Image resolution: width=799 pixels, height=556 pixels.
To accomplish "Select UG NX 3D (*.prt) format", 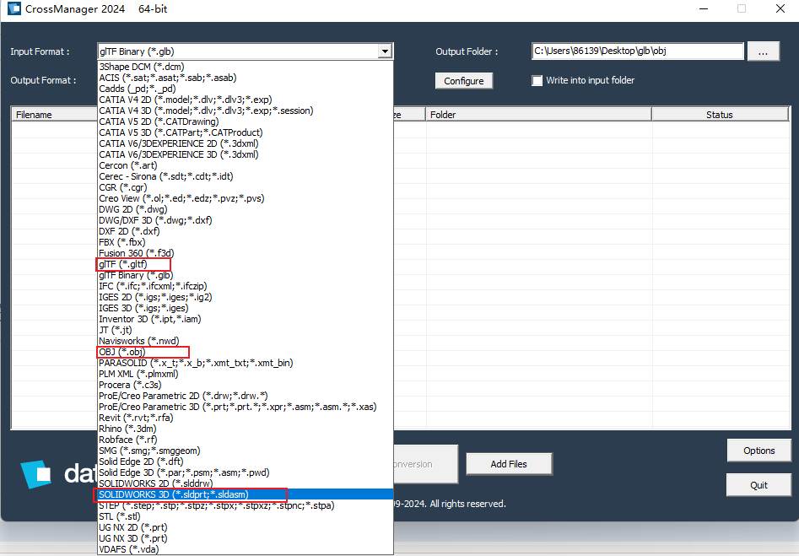I will coord(246,538).
